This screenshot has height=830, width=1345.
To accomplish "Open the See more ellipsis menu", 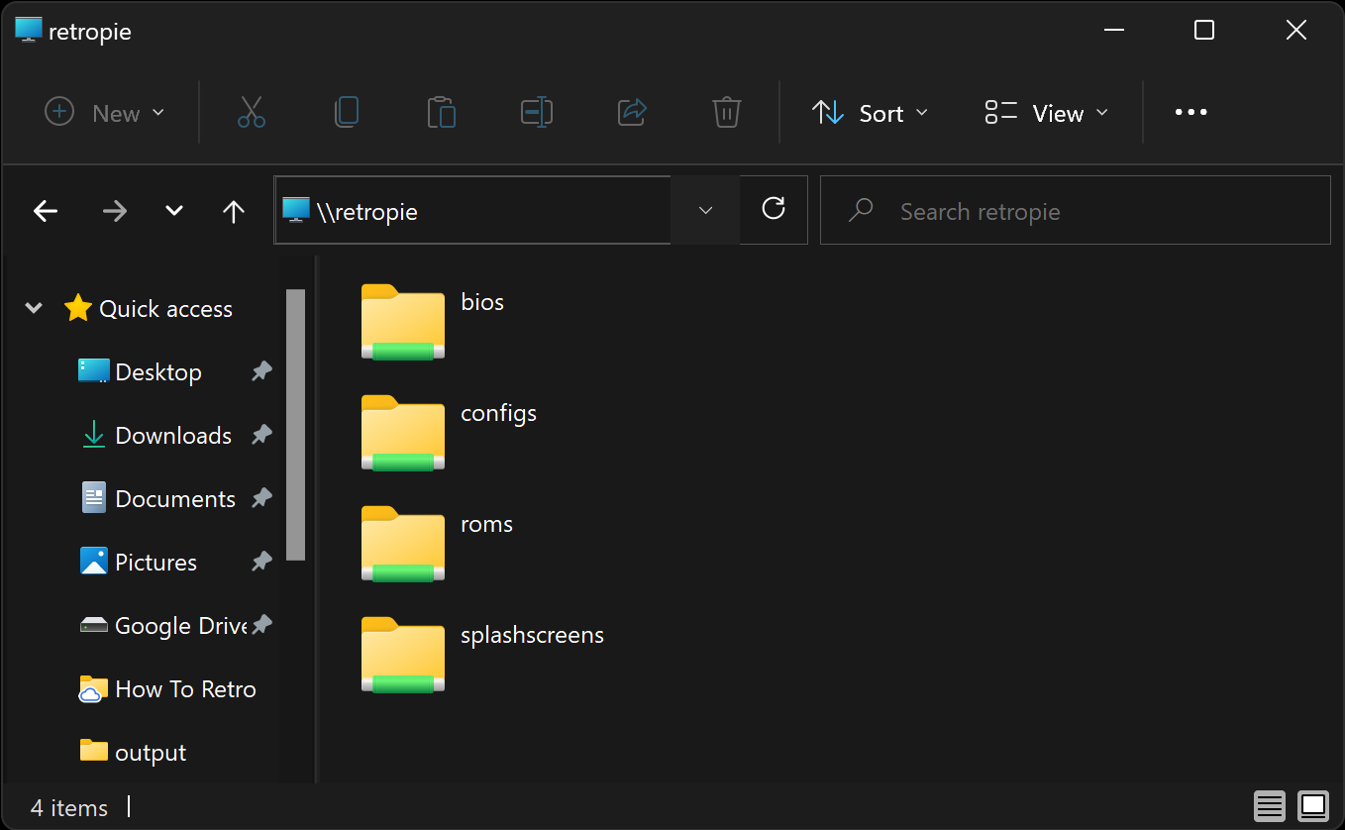I will 1190,113.
